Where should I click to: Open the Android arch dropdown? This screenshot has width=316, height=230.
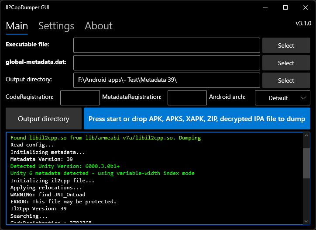click(x=282, y=98)
